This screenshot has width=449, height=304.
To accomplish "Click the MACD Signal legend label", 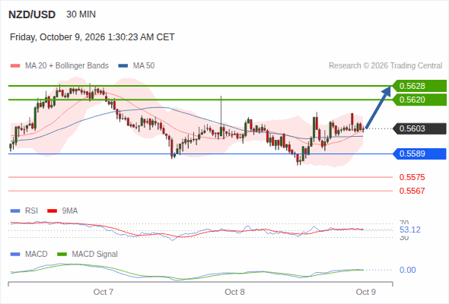I will (95, 255).
